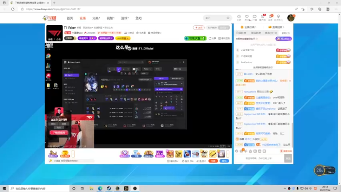The width and height of the screenshot is (341, 192).
Task: Open the blue backpack button
Action: click(224, 161)
